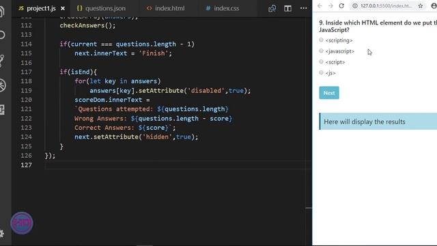Click the 'hidden' string on line 124
The height and width of the screenshot is (246, 437).
[157, 137]
